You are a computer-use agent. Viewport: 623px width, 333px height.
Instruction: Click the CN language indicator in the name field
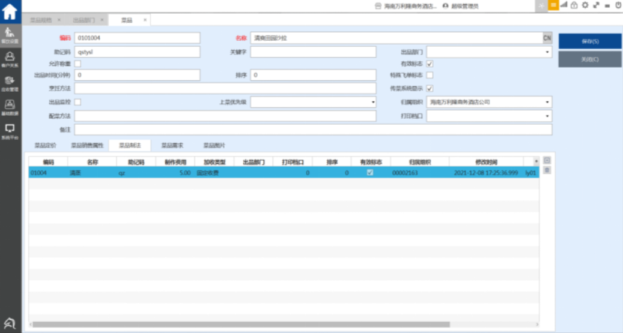pyautogui.click(x=547, y=38)
